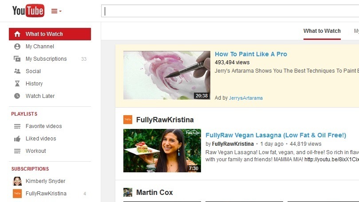This screenshot has width=359, height=202.
Task: Open My Channel from sidebar icon
Action: point(17,47)
